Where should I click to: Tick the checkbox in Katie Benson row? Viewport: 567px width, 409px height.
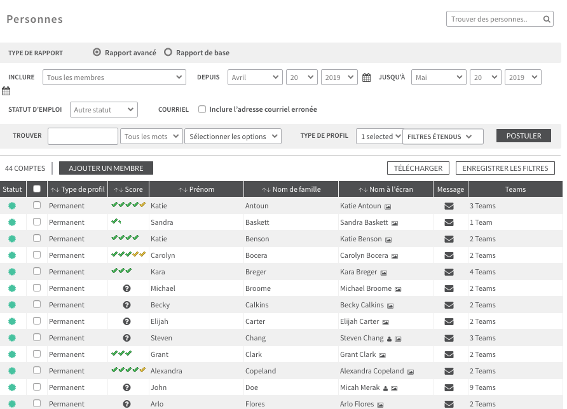click(x=36, y=238)
